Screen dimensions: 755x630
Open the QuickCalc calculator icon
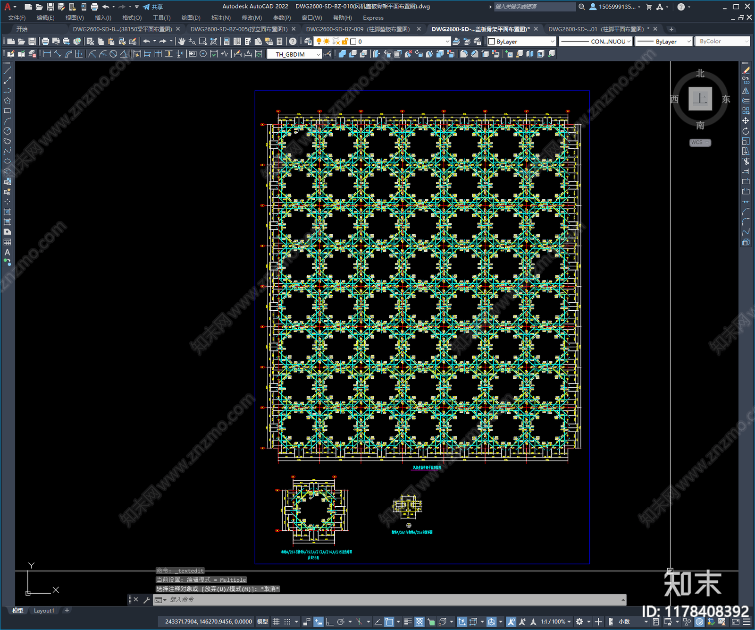[x=279, y=42]
